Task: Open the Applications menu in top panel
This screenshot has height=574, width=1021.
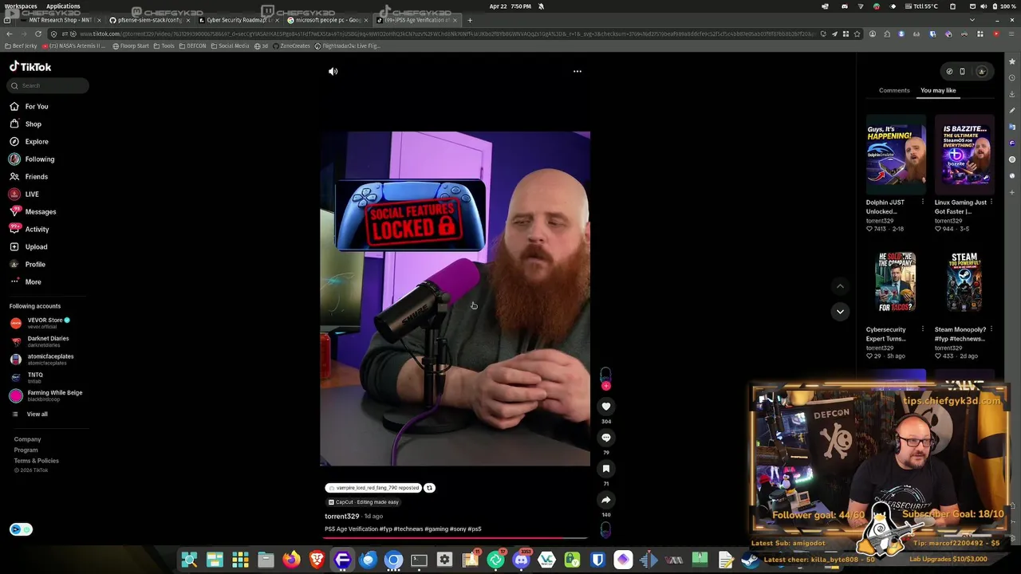Action: [63, 6]
